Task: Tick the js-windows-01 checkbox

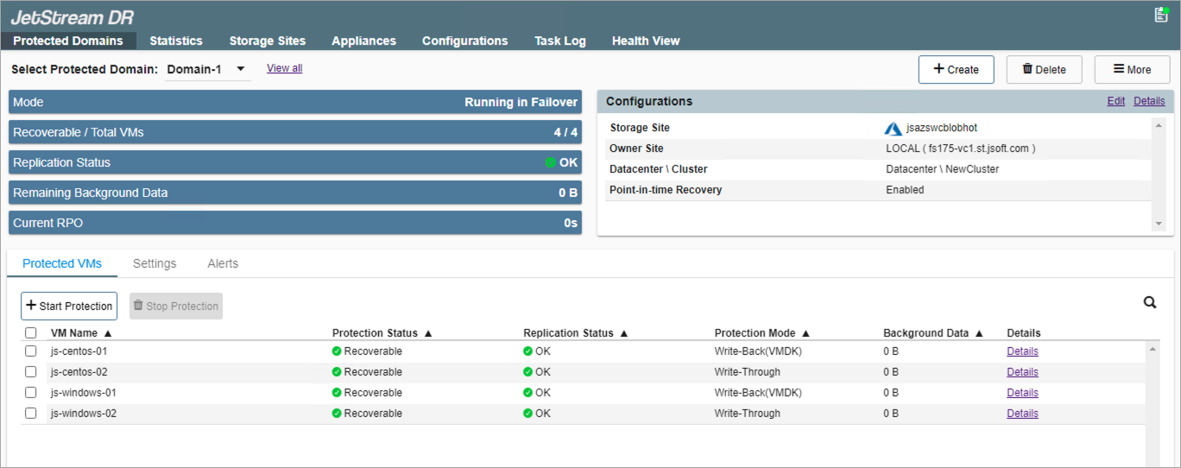Action: point(31,393)
